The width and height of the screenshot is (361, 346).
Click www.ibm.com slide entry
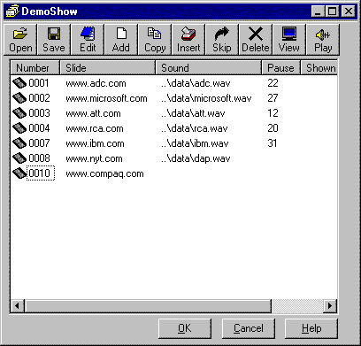pos(95,143)
